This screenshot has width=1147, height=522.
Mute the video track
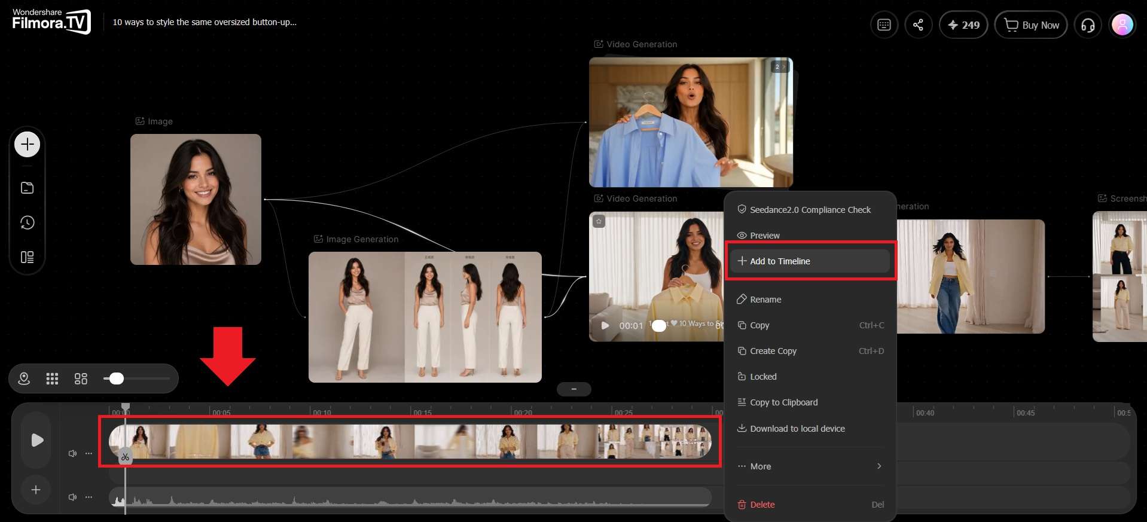[72, 453]
